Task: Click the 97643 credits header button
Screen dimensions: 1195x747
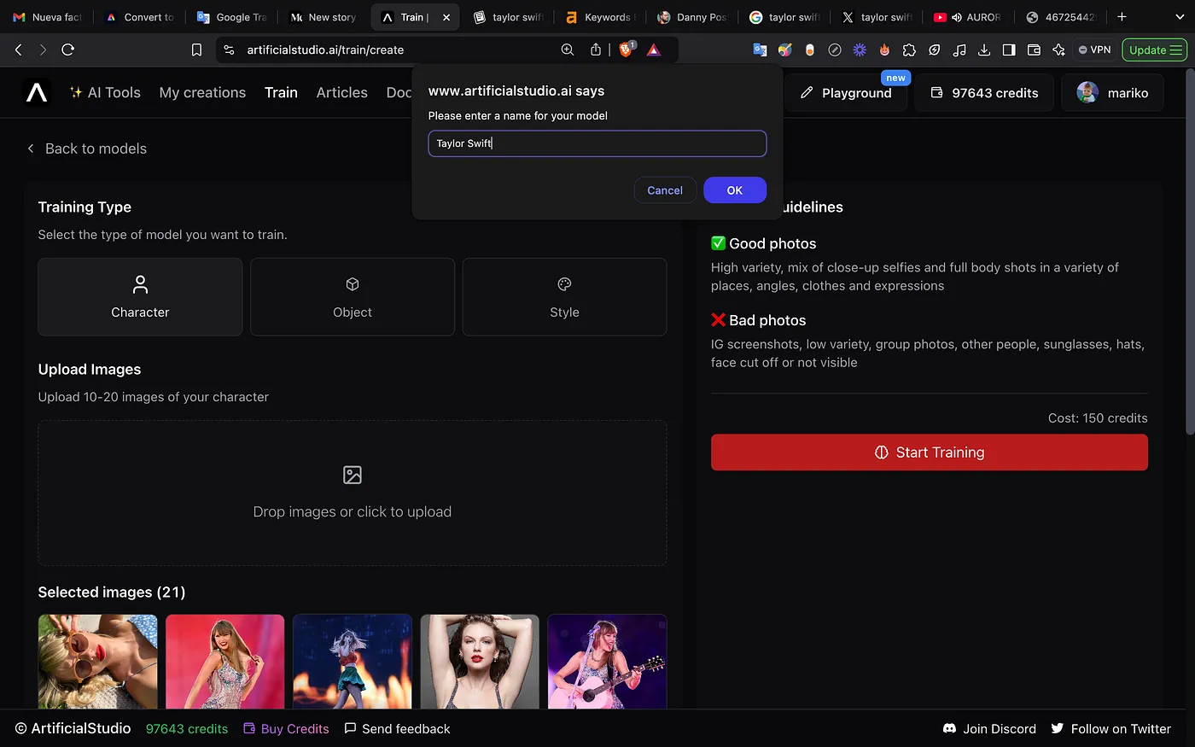Action: point(984,92)
